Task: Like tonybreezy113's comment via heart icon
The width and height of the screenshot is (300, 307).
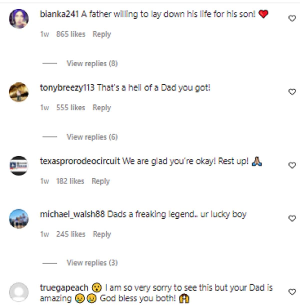Action: [x=292, y=92]
